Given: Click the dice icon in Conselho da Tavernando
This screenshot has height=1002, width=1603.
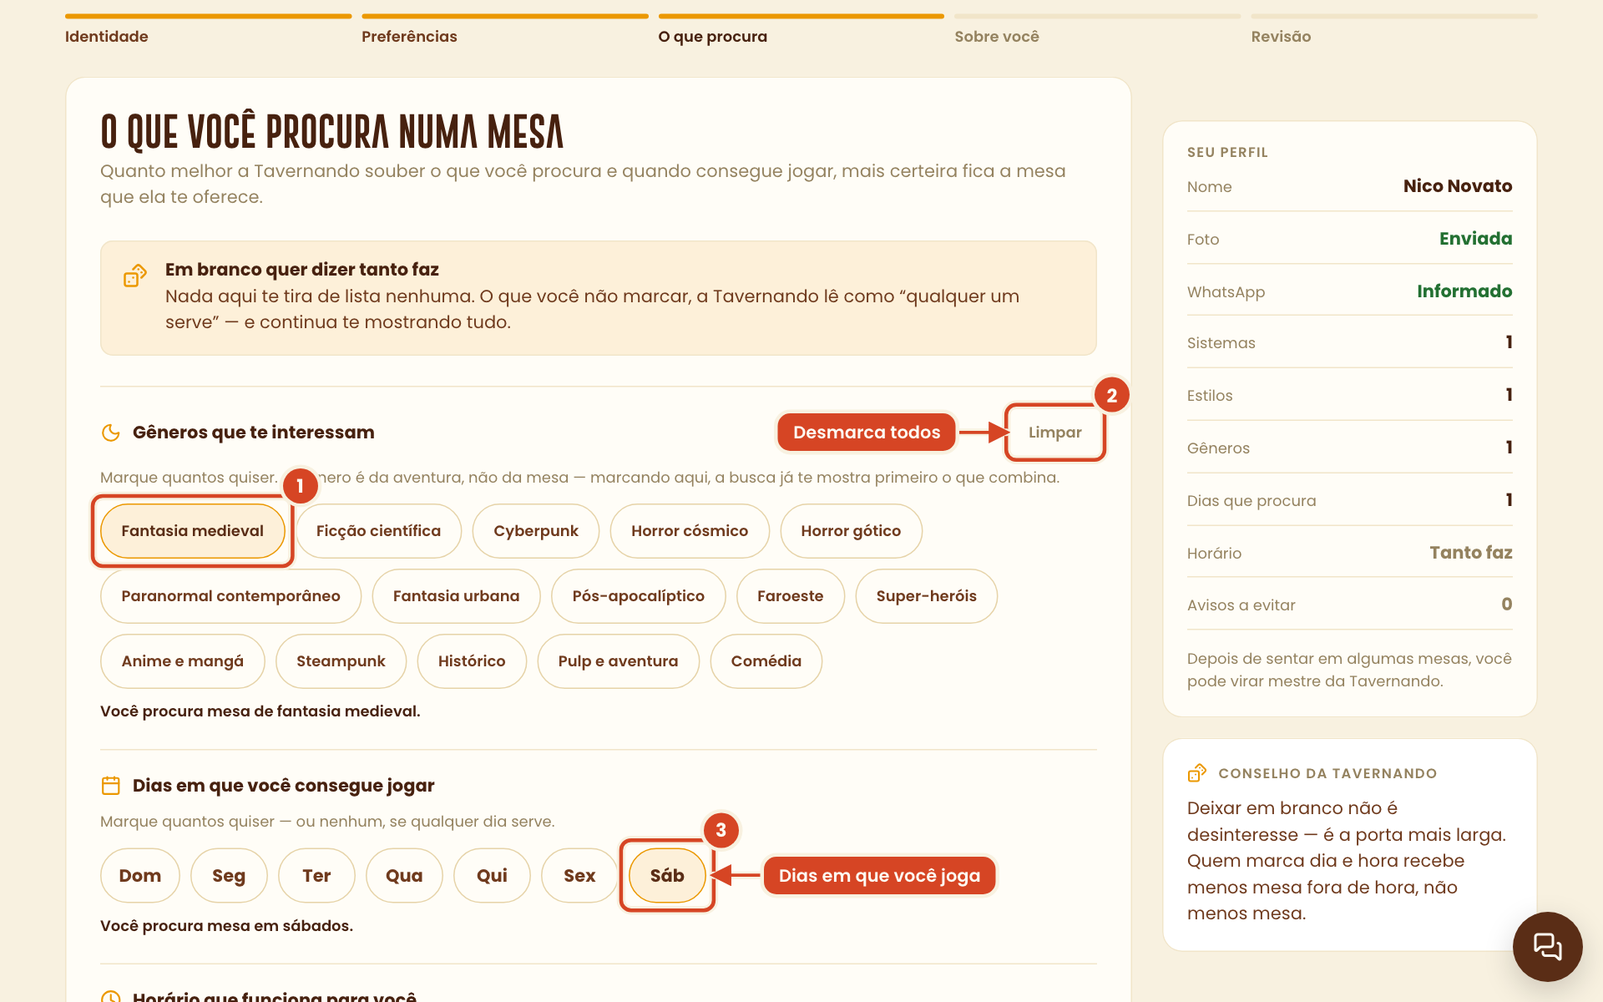Looking at the screenshot, I should (1197, 773).
